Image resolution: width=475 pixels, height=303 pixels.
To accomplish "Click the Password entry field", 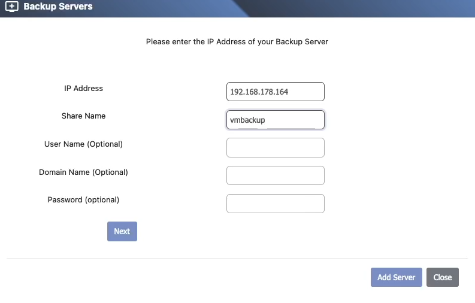I will (275, 204).
